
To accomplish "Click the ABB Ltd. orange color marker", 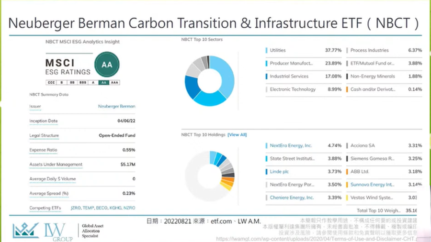I will tap(346, 171).
